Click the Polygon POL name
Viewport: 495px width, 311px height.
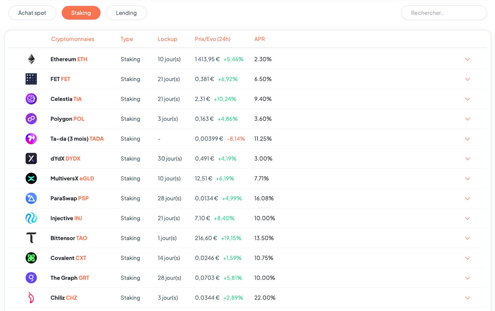(x=67, y=119)
